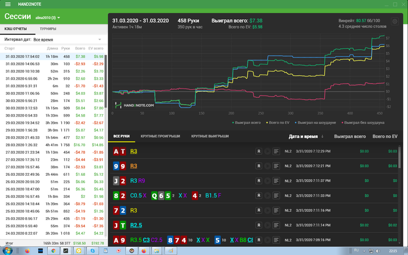Open the hand history text for 82
The height and width of the screenshot is (255, 408).
point(276,196)
